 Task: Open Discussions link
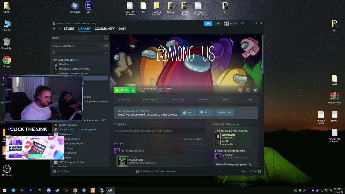203,99
